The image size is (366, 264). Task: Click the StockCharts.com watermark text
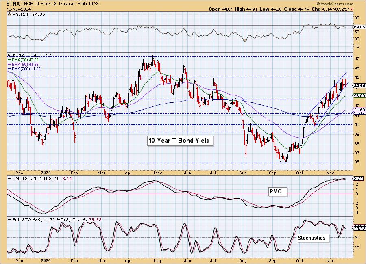coord(335,4)
